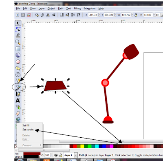Click the lamp's dark red head shape
163x161 pixels.
tap(131, 52)
